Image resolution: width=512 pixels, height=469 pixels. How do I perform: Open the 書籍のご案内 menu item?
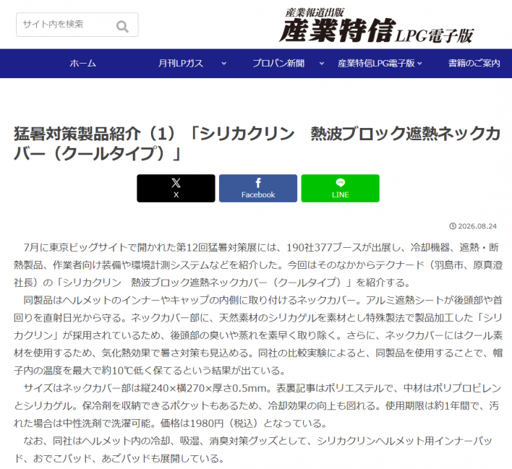point(474,64)
